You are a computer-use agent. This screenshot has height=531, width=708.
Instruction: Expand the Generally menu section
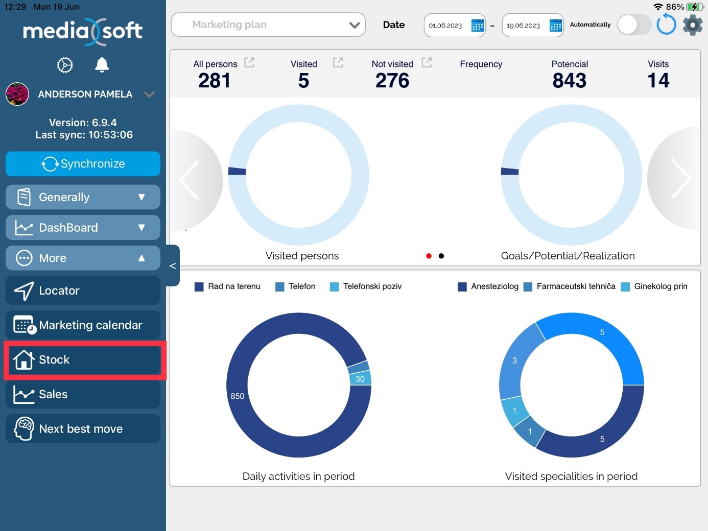click(83, 197)
